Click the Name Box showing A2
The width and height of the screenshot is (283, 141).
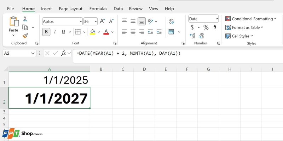coord(19,53)
